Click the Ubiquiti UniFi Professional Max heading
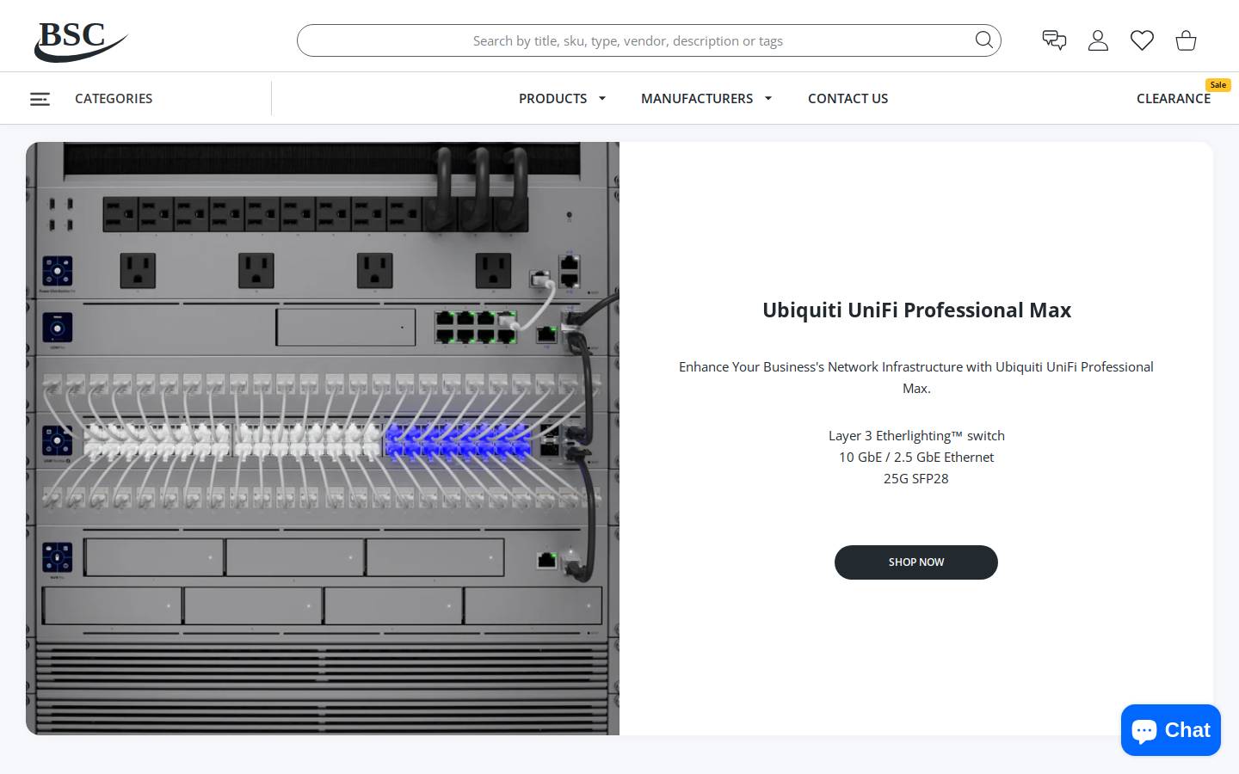Viewport: 1239px width, 774px height. (x=916, y=310)
